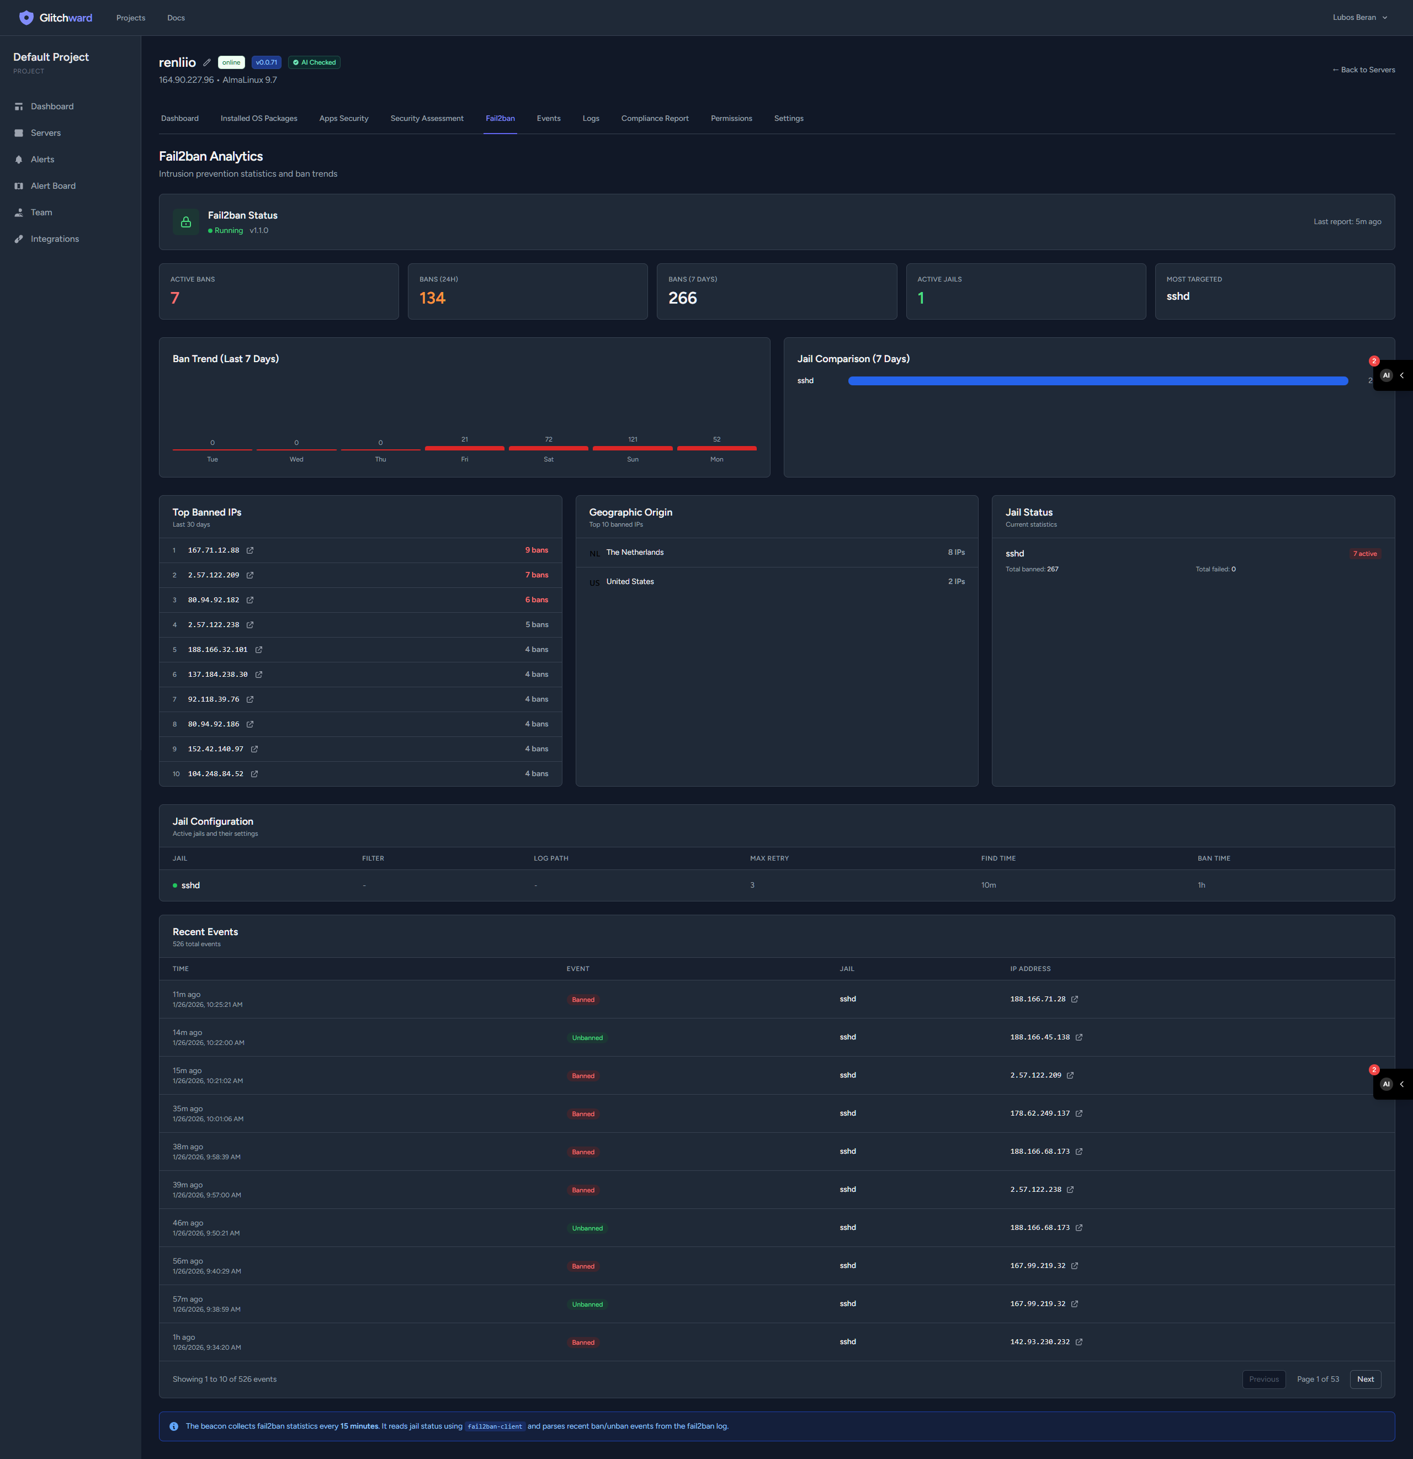This screenshot has height=1459, width=1413.
Task: Open Alerts via the bell icon
Action: 19,160
